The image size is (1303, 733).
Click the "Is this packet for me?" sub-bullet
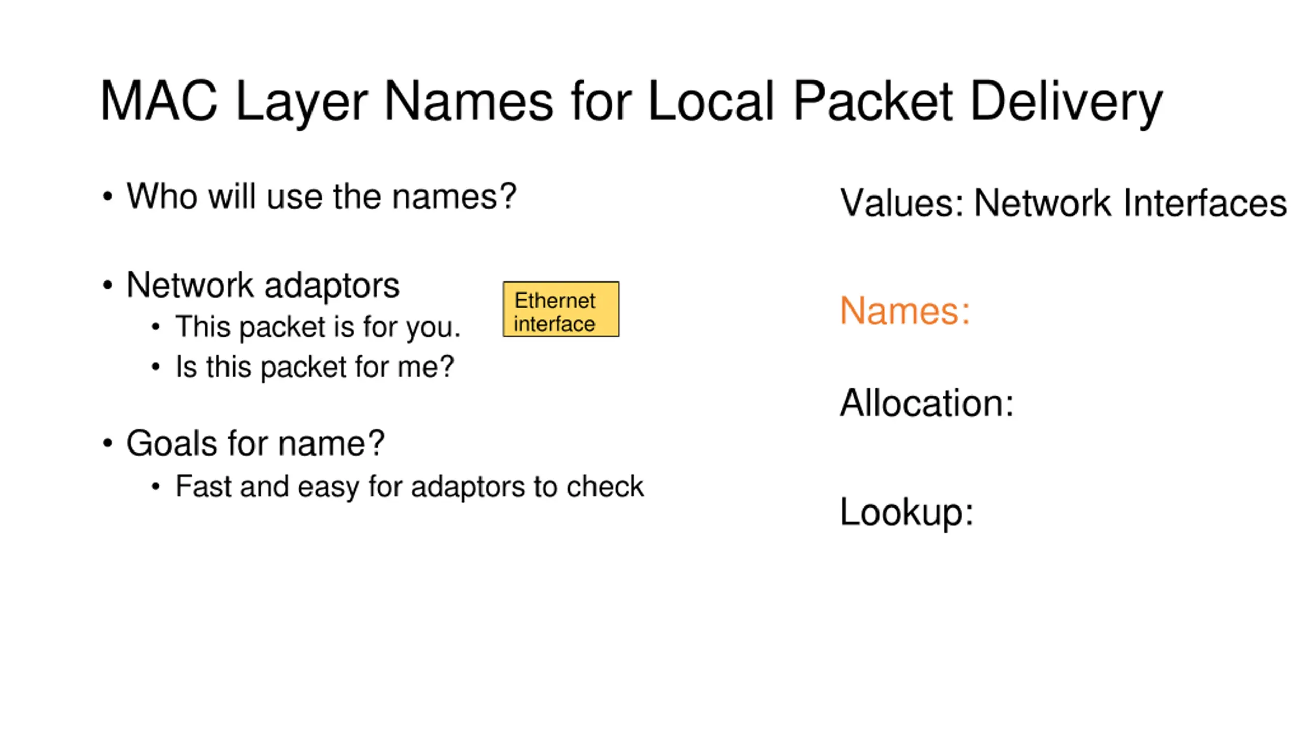[315, 367]
